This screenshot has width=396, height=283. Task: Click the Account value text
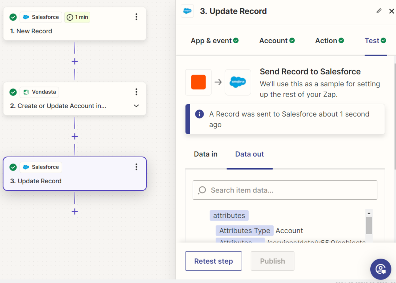coord(289,230)
